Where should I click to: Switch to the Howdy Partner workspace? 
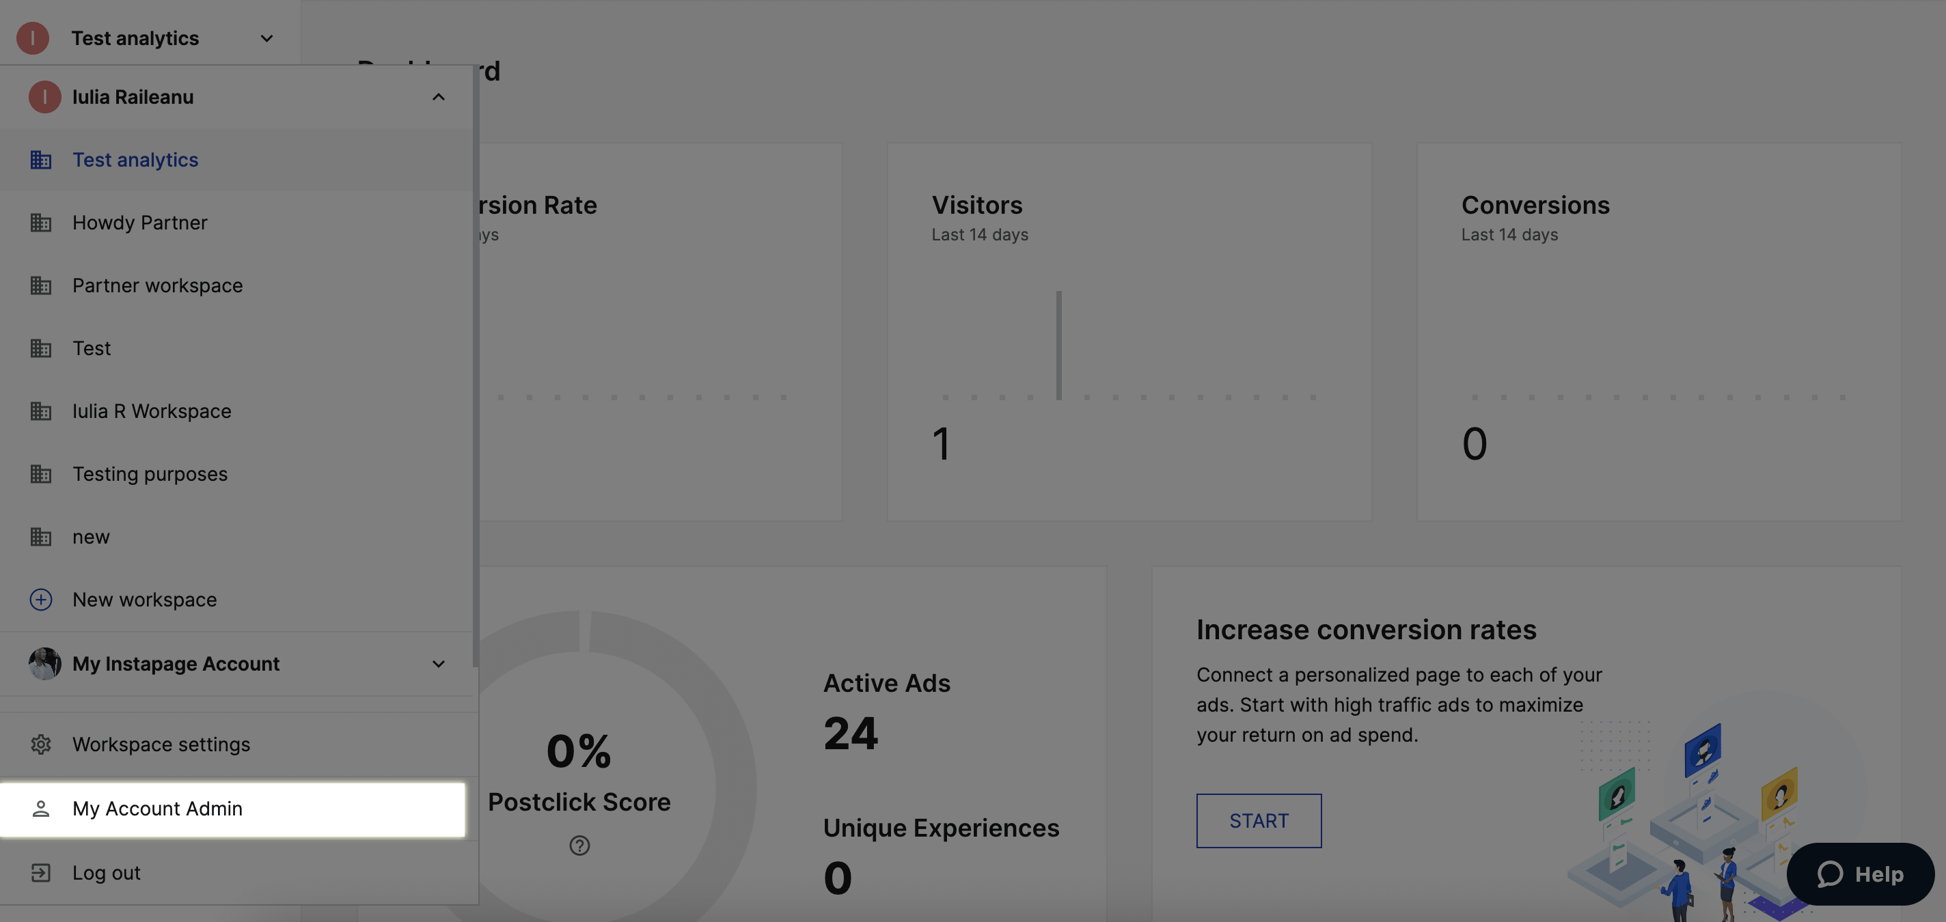236,222
